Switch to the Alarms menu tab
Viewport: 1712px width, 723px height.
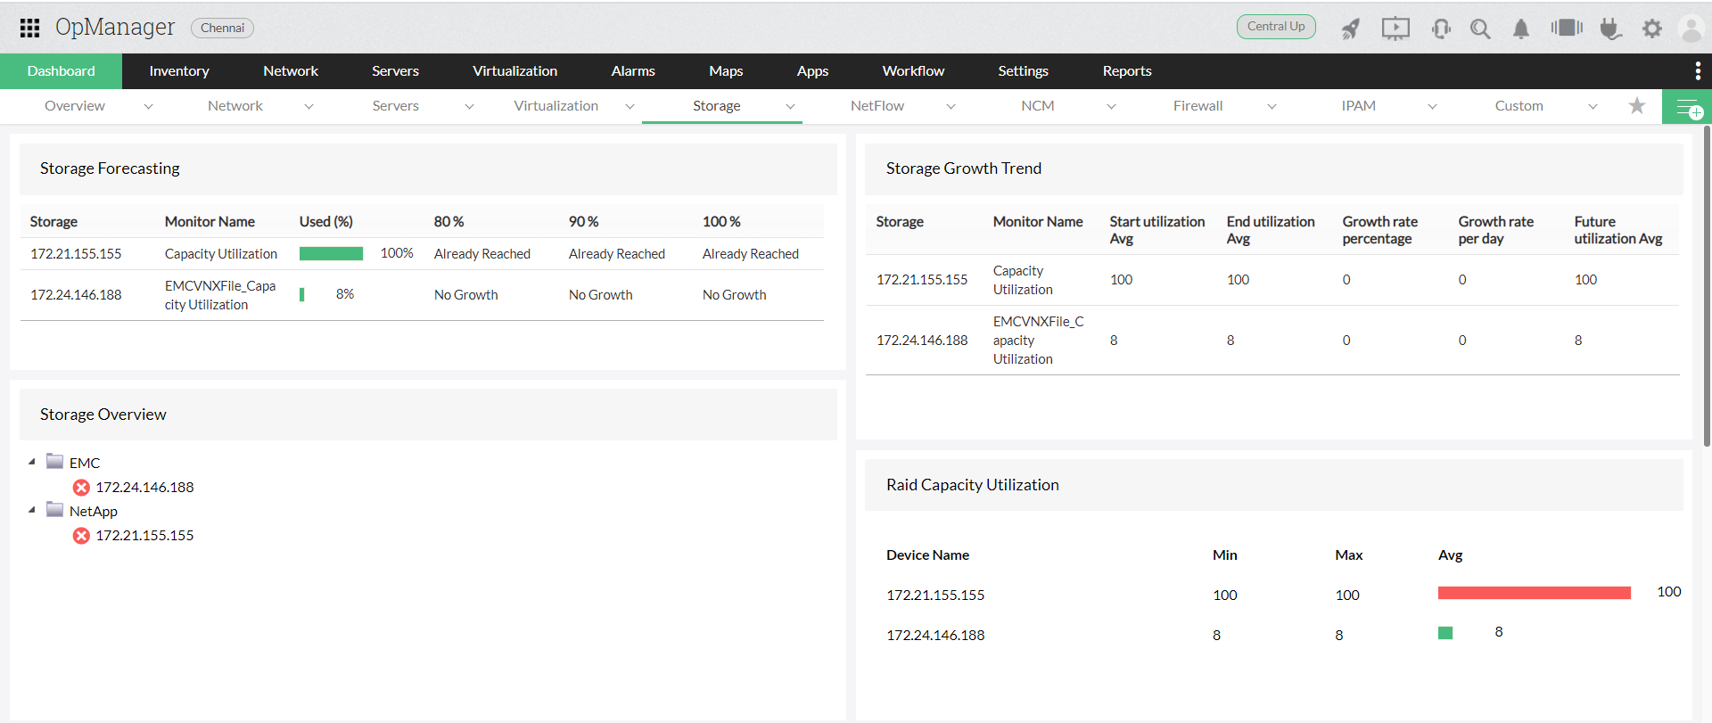pos(633,71)
